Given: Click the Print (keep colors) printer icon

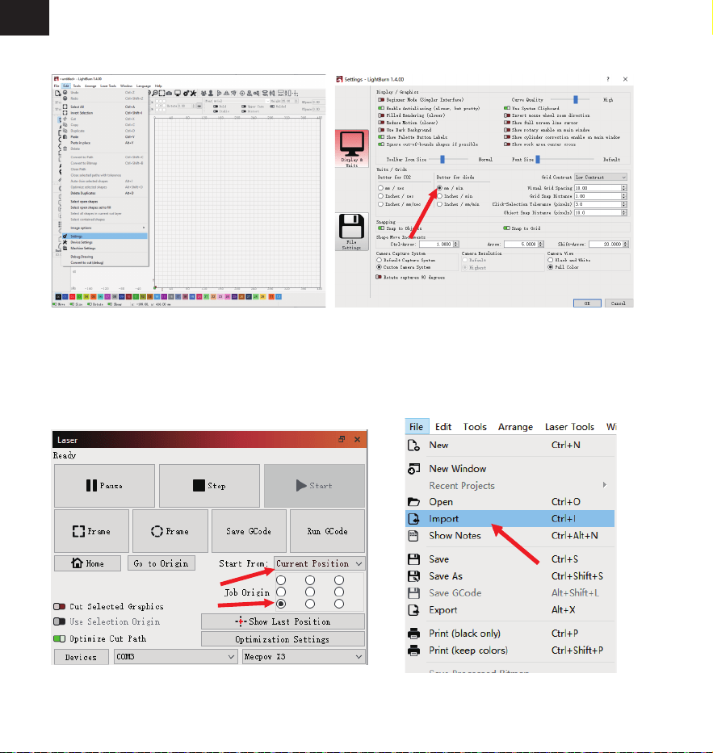Looking at the screenshot, I should pyautogui.click(x=413, y=651).
